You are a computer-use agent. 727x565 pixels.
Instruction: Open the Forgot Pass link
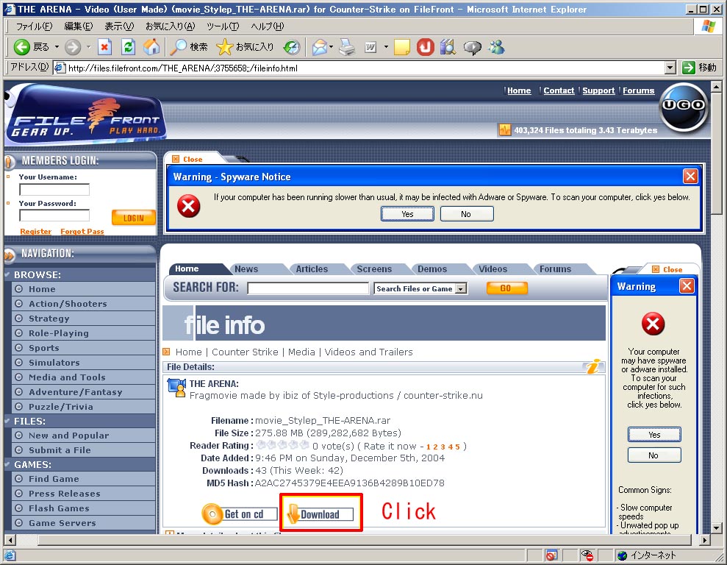(82, 232)
